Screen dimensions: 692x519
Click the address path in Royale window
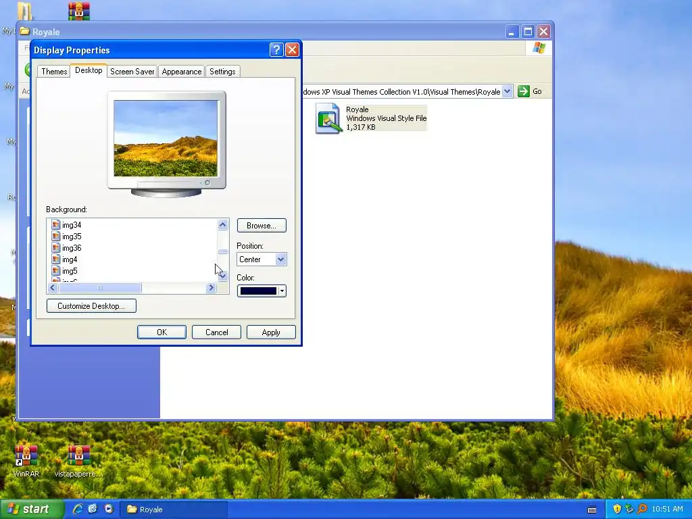coord(401,92)
